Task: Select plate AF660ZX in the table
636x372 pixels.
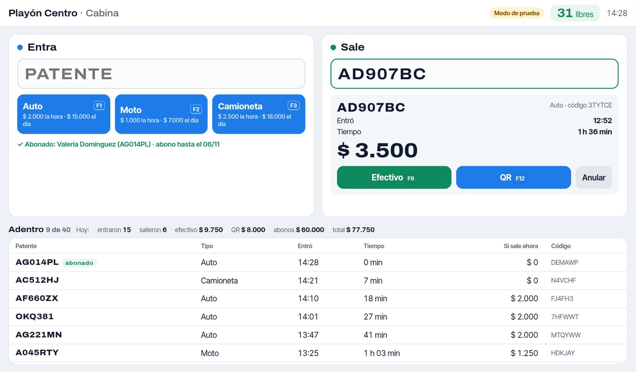Action: tap(37, 298)
